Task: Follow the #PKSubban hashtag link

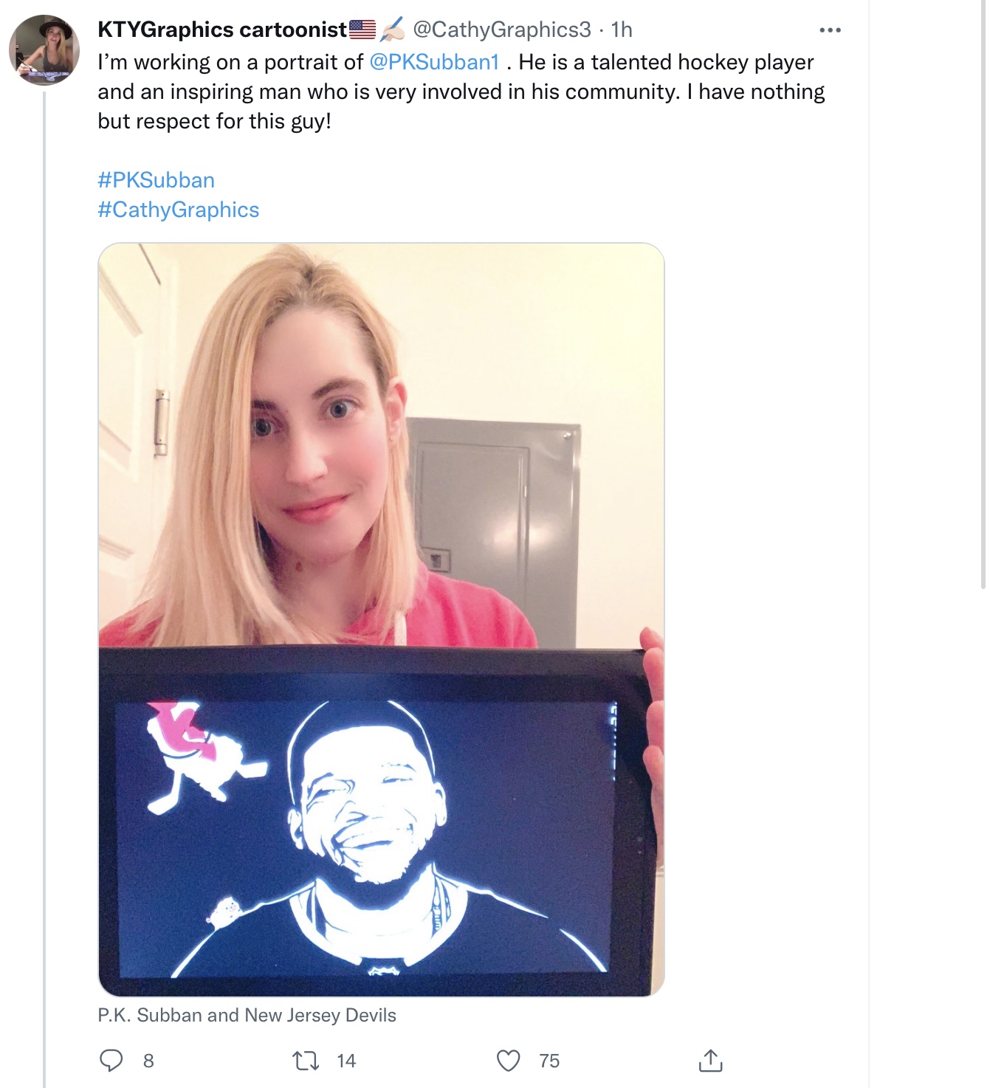Action: coord(157,180)
